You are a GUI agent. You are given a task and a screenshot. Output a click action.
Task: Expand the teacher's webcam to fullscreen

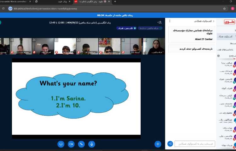click(145, 40)
